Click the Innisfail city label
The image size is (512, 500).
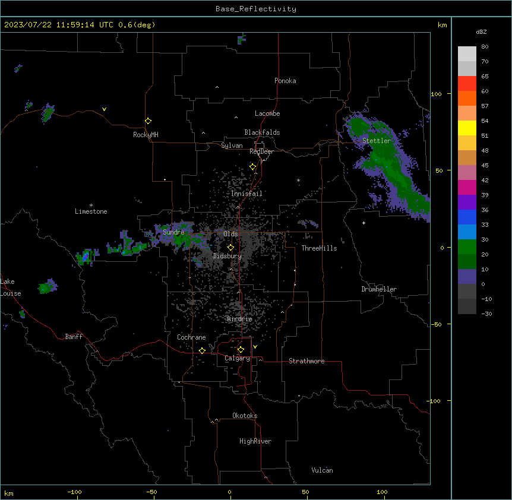coord(246,194)
